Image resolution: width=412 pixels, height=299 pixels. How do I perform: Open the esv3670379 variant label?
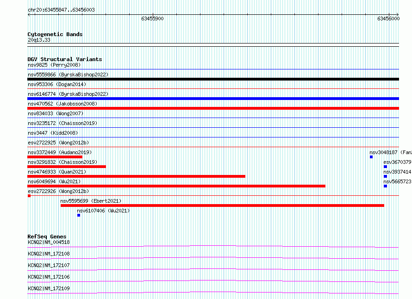click(x=397, y=162)
